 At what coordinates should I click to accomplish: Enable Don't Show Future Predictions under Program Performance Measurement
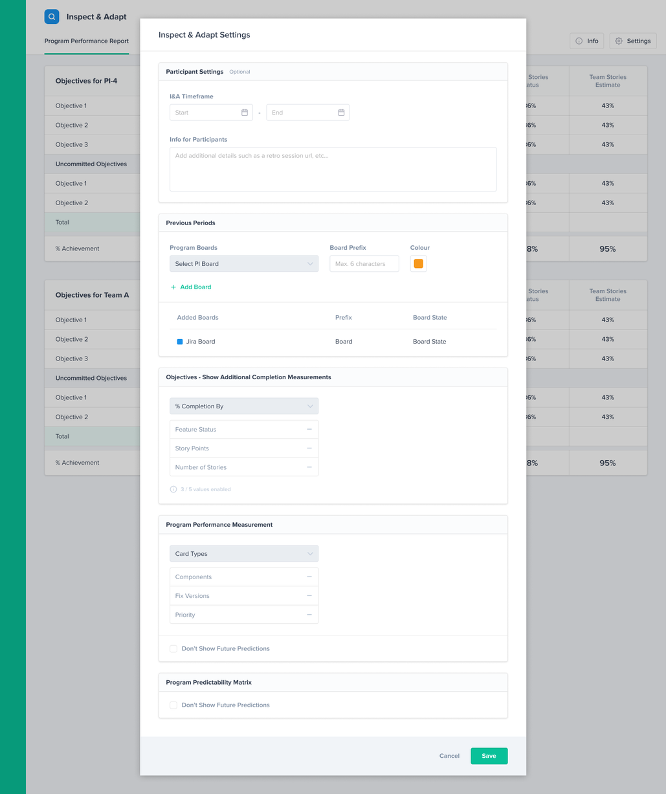coord(173,648)
